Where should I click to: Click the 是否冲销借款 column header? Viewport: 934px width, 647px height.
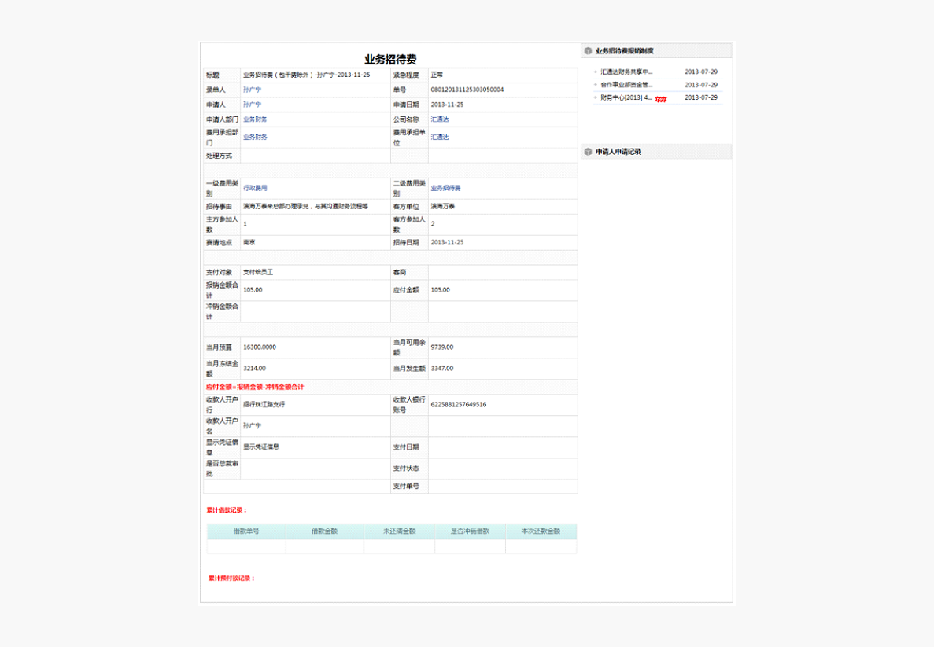(470, 531)
